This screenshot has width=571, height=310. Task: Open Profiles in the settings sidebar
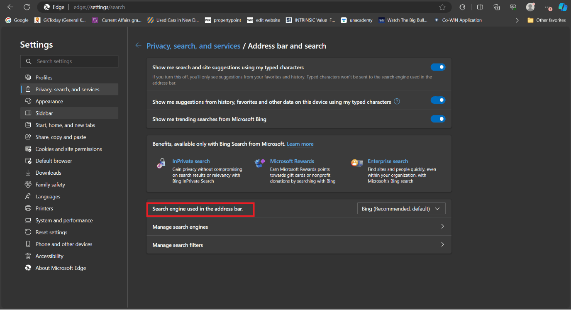(x=69, y=78)
